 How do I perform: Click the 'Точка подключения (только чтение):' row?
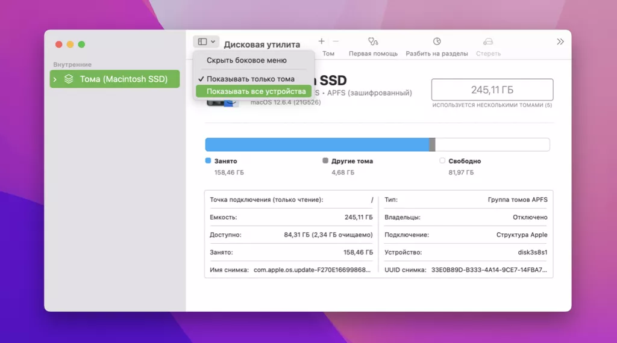pos(291,200)
